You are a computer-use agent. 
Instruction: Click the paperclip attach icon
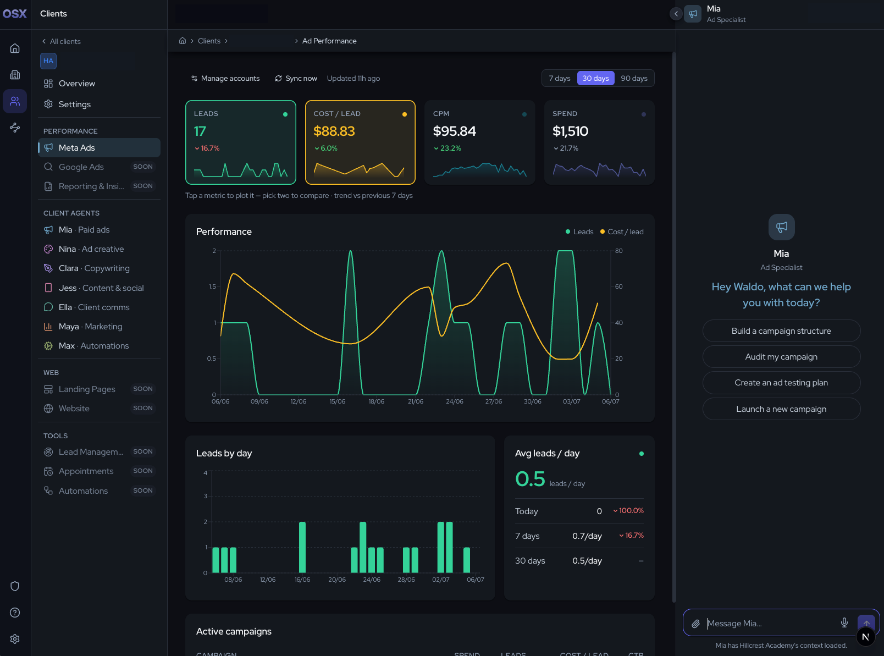click(x=695, y=624)
